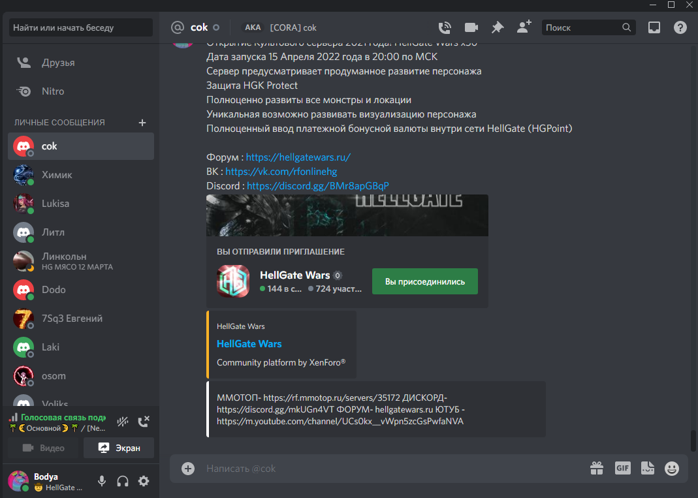
Task: Open the inbox icon
Action: coord(654,27)
